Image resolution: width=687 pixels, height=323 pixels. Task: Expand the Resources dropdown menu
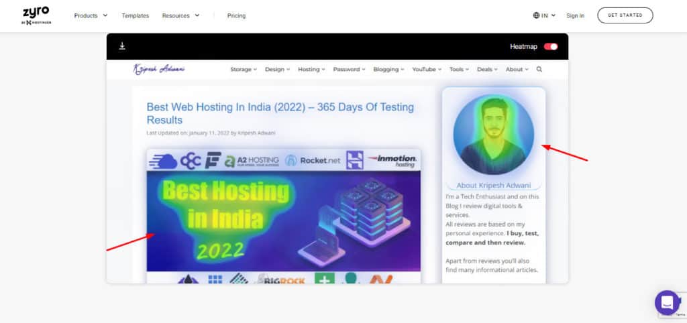click(x=180, y=15)
